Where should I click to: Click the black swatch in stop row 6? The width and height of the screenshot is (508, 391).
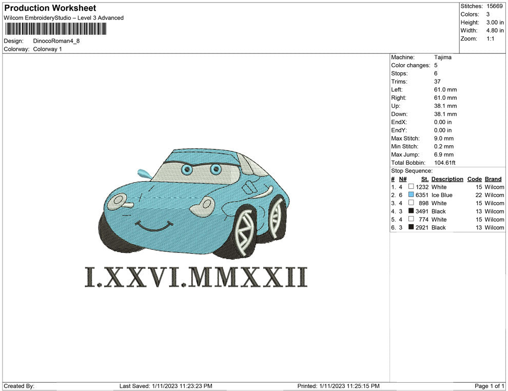point(411,227)
